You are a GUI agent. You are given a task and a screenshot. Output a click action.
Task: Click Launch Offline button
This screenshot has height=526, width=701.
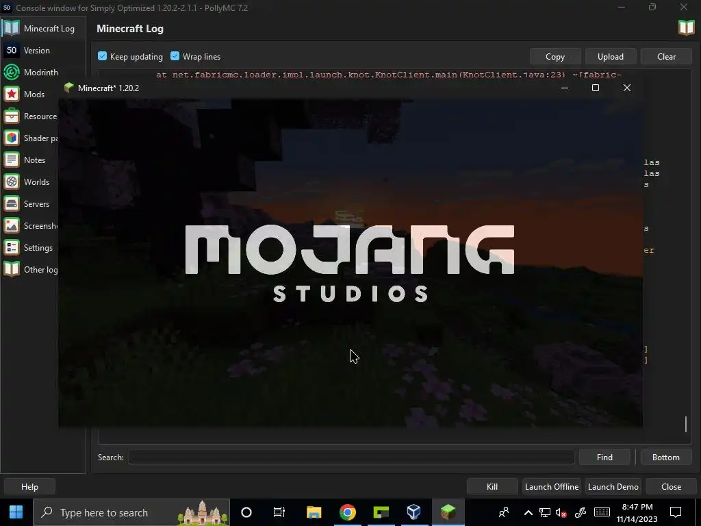click(x=552, y=487)
